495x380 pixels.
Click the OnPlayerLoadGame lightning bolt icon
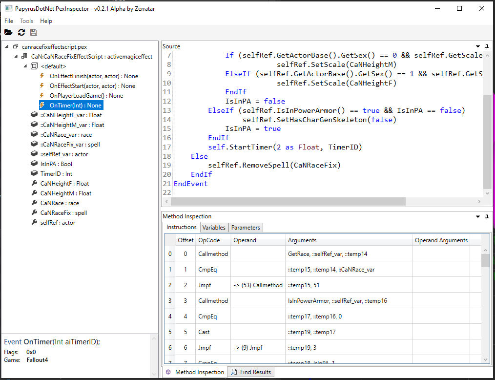pyautogui.click(x=41, y=96)
